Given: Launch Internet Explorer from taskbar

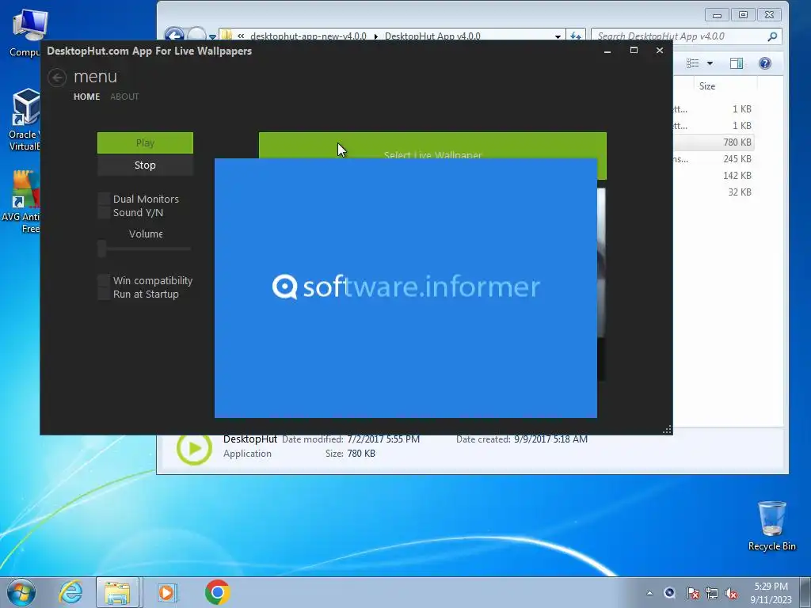Looking at the screenshot, I should pos(70,592).
